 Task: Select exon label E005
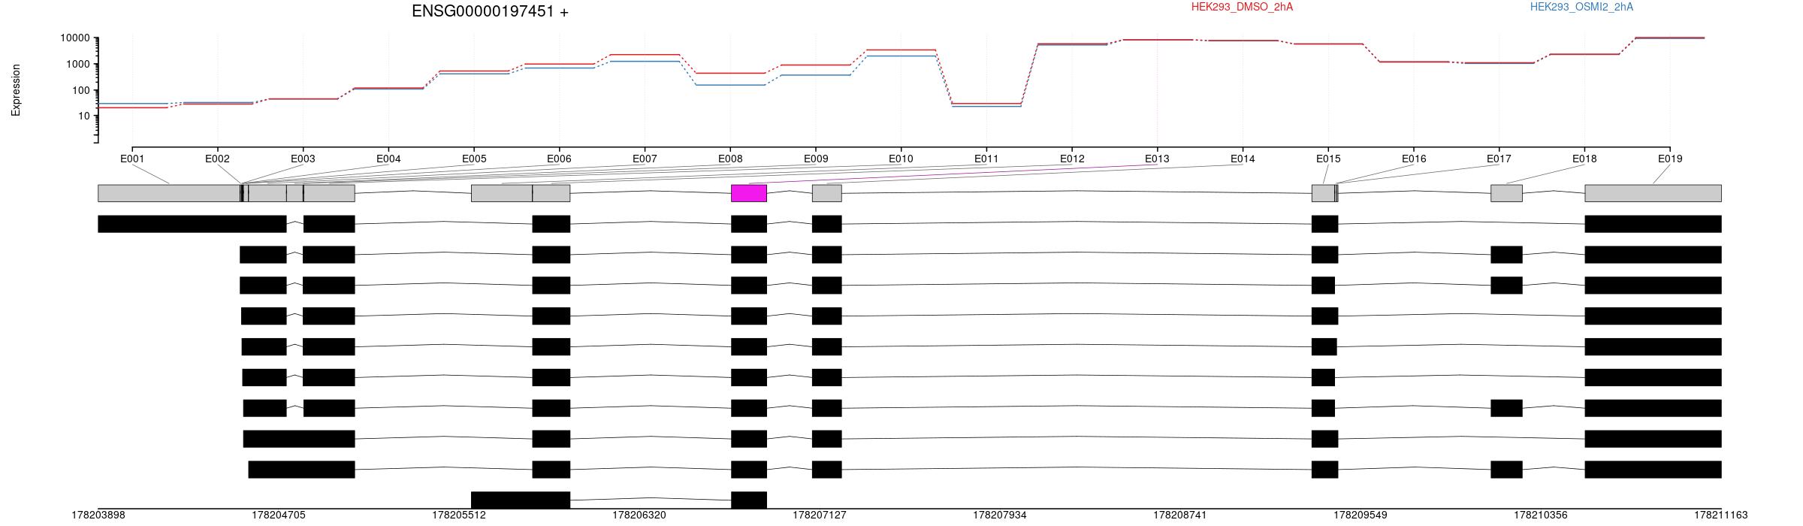pyautogui.click(x=474, y=159)
